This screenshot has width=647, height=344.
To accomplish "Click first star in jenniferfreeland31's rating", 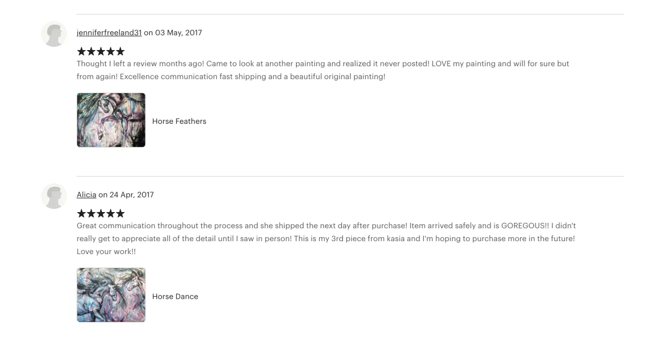I will 81,52.
